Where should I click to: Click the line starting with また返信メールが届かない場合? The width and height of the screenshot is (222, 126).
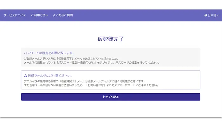click(x=91, y=85)
